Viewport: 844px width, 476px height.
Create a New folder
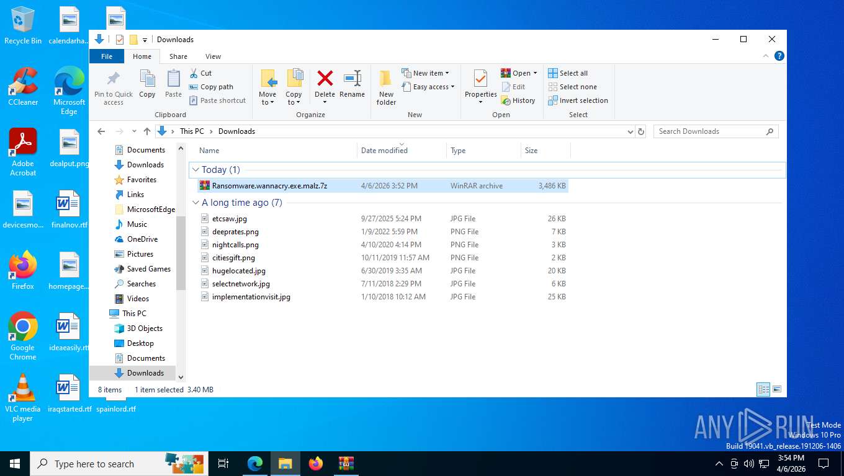[x=386, y=87]
